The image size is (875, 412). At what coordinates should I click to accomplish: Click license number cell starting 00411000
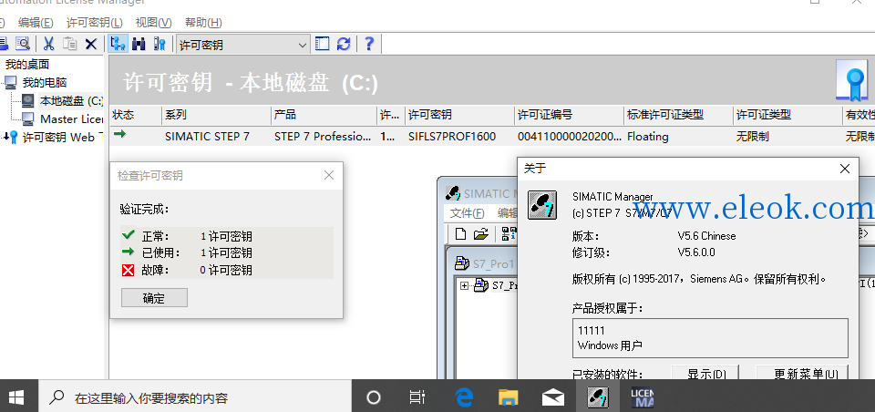tap(569, 136)
